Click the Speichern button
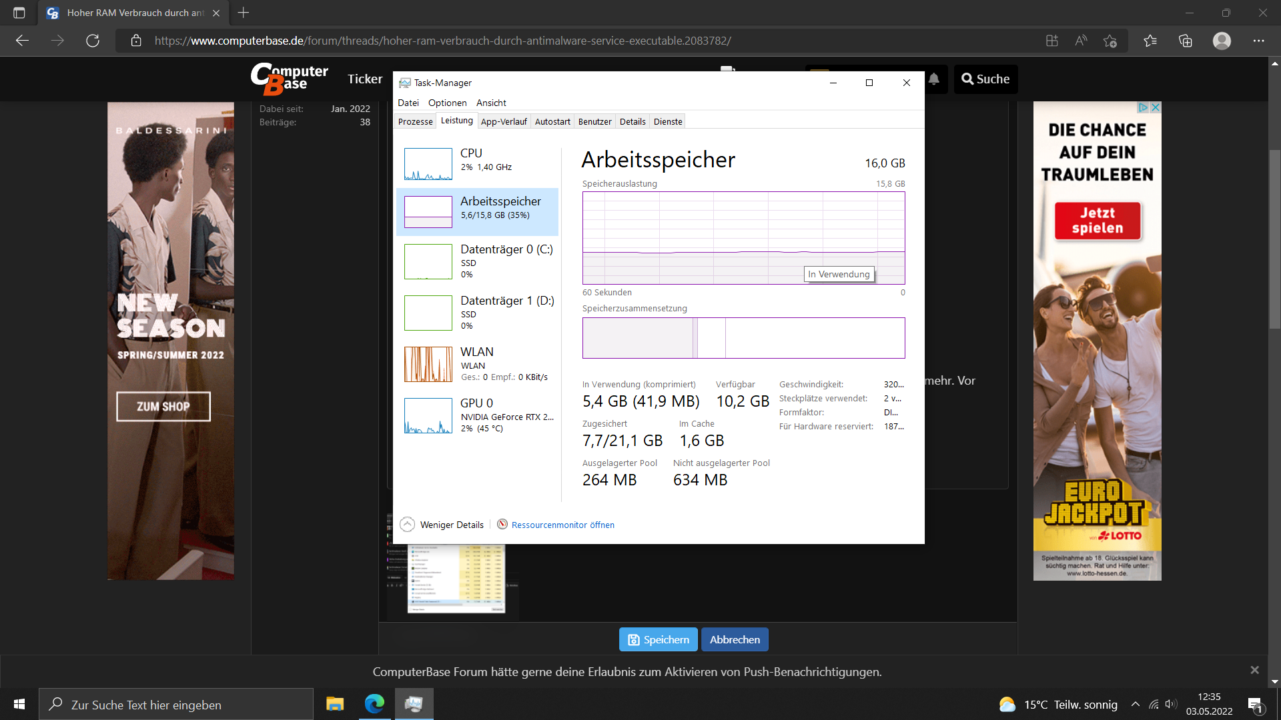 pyautogui.click(x=658, y=639)
